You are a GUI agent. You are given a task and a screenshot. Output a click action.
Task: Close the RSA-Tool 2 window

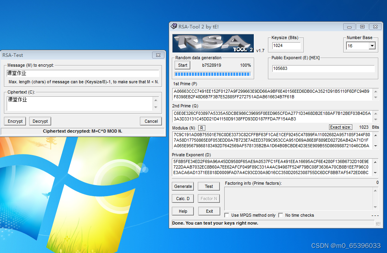(375, 27)
